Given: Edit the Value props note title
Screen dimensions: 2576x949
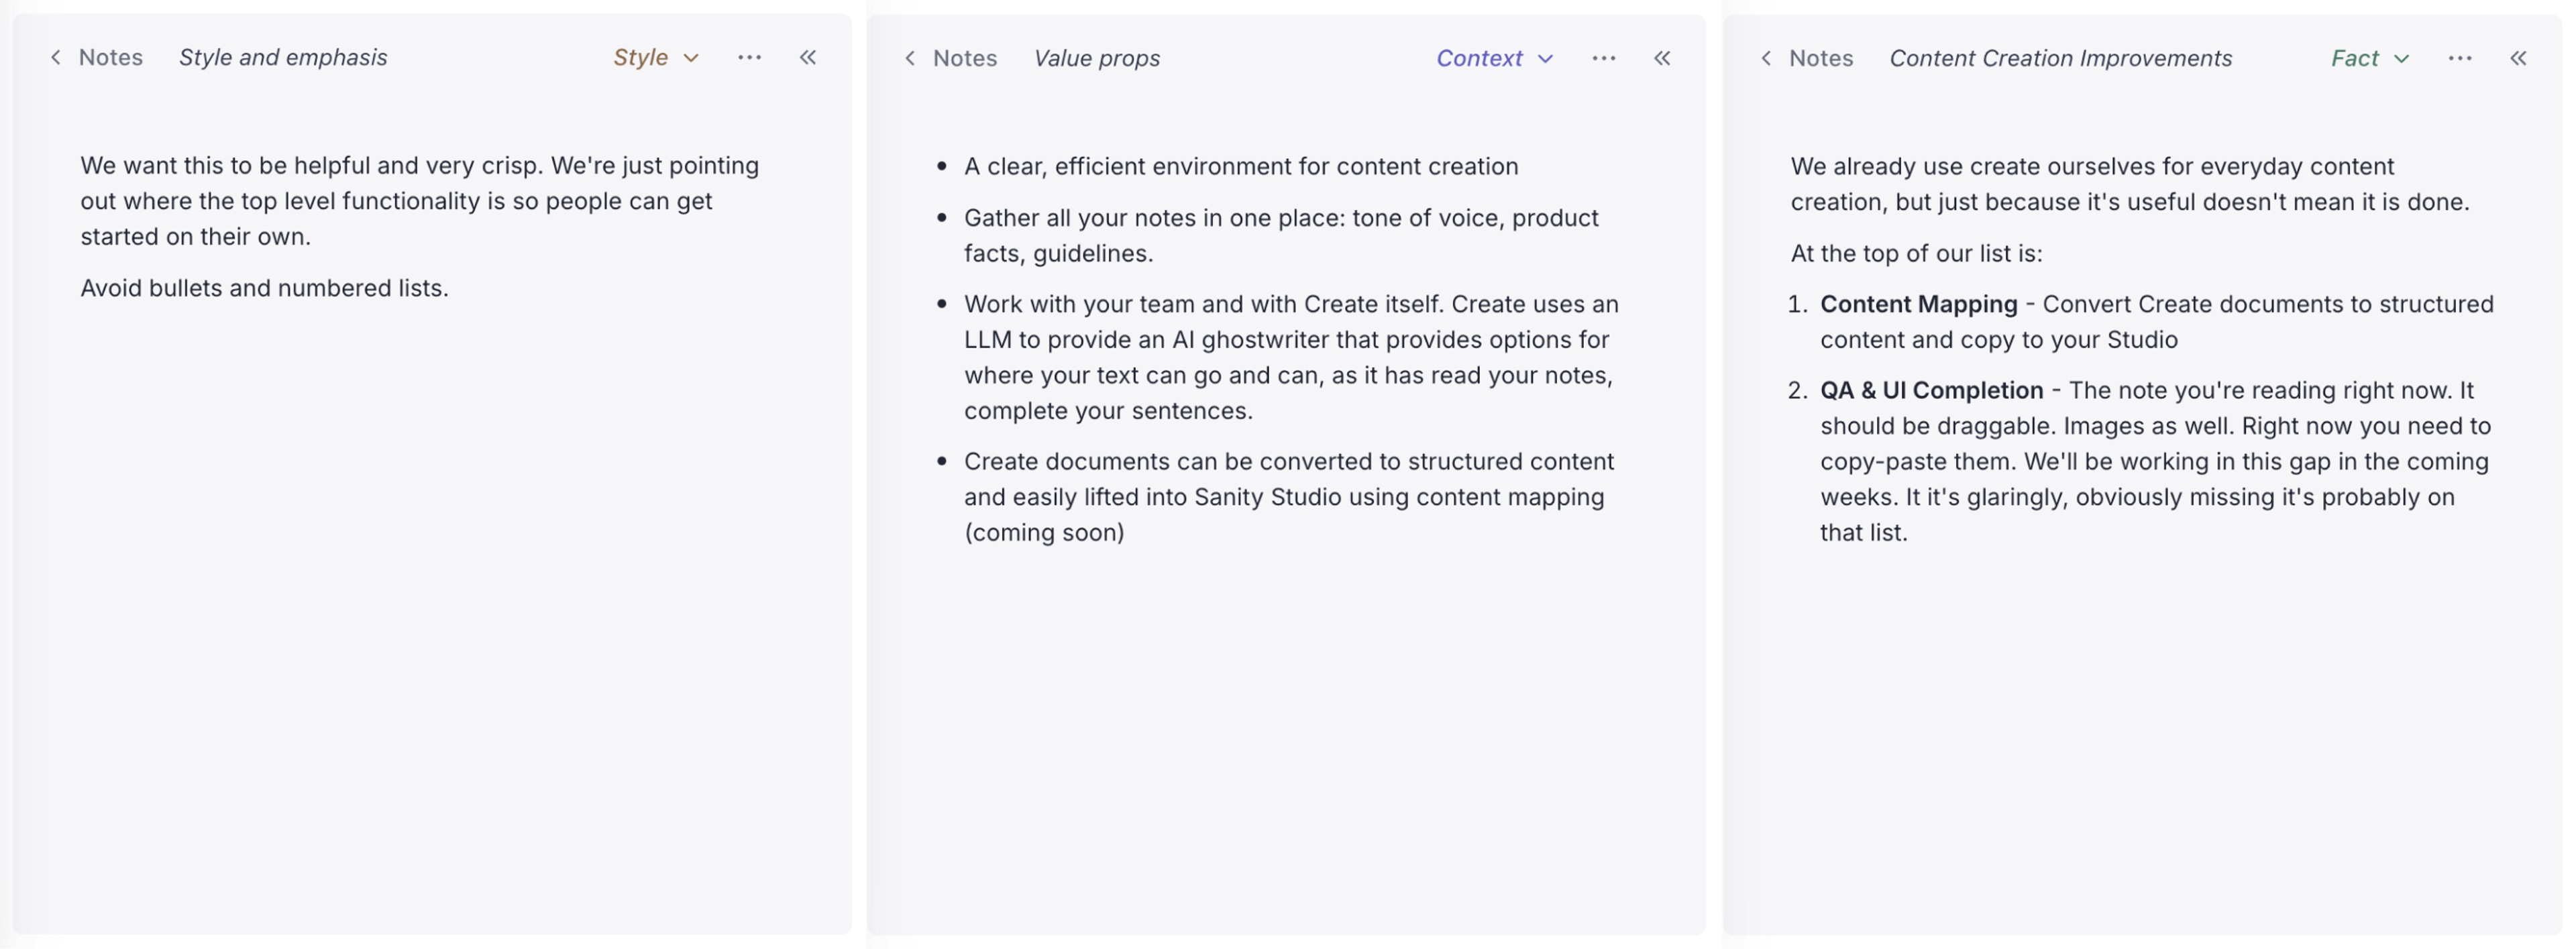Looking at the screenshot, I should pos(1096,59).
